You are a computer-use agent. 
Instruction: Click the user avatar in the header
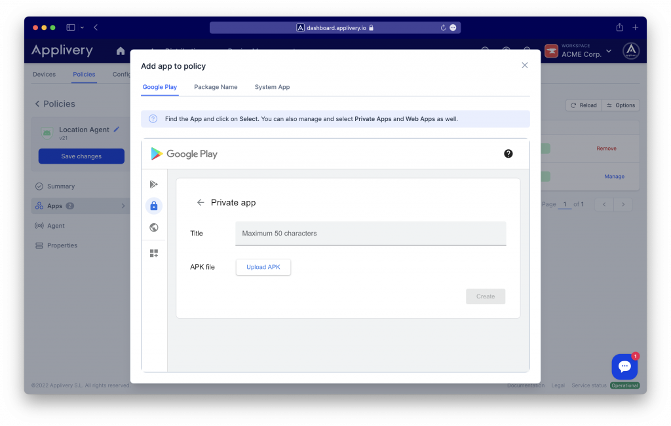pos(631,51)
